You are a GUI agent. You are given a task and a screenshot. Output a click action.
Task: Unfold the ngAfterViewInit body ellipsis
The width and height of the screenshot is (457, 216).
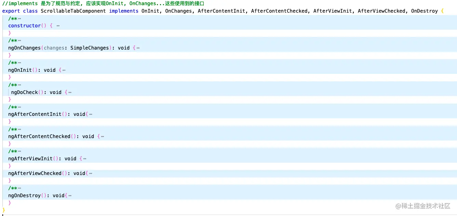84,159
